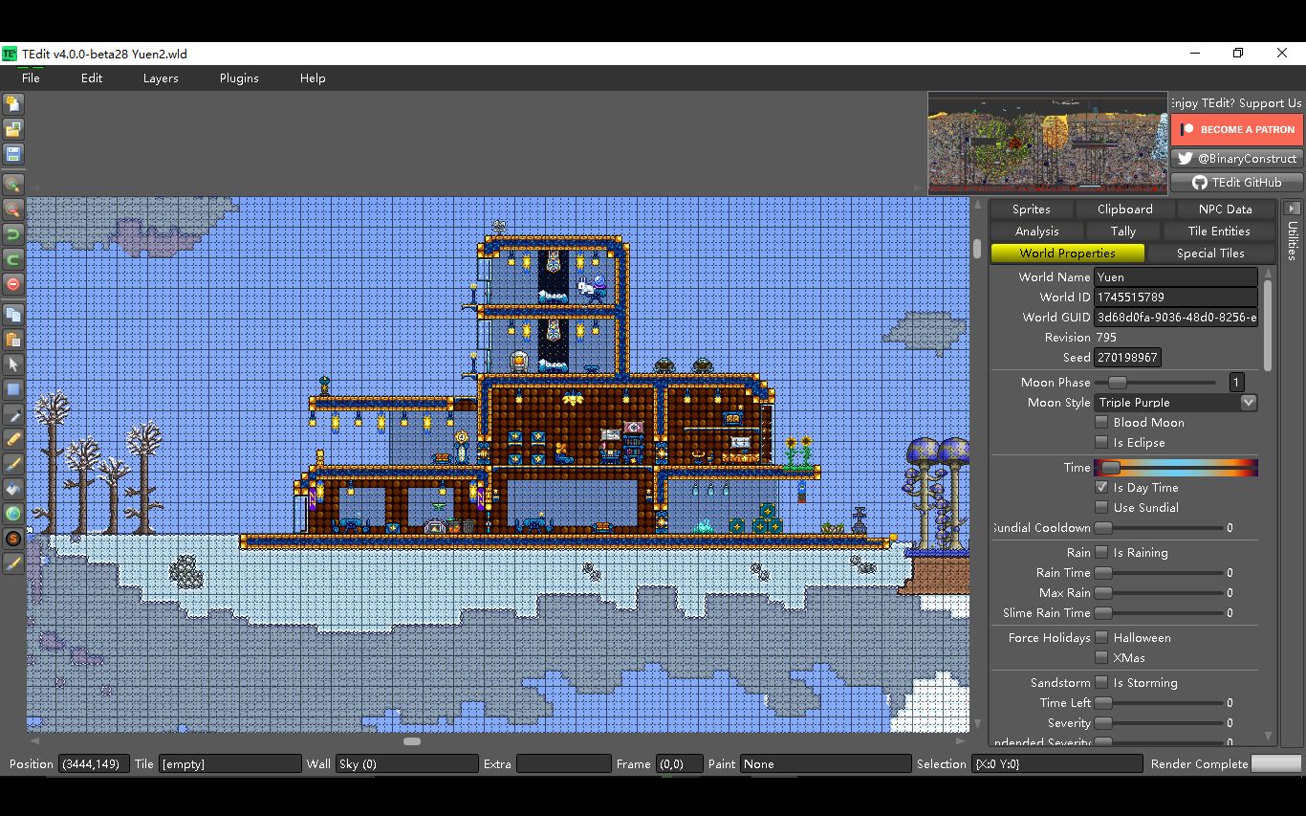Click the World Name input field
The width and height of the screenshot is (1306, 816).
[x=1175, y=276]
